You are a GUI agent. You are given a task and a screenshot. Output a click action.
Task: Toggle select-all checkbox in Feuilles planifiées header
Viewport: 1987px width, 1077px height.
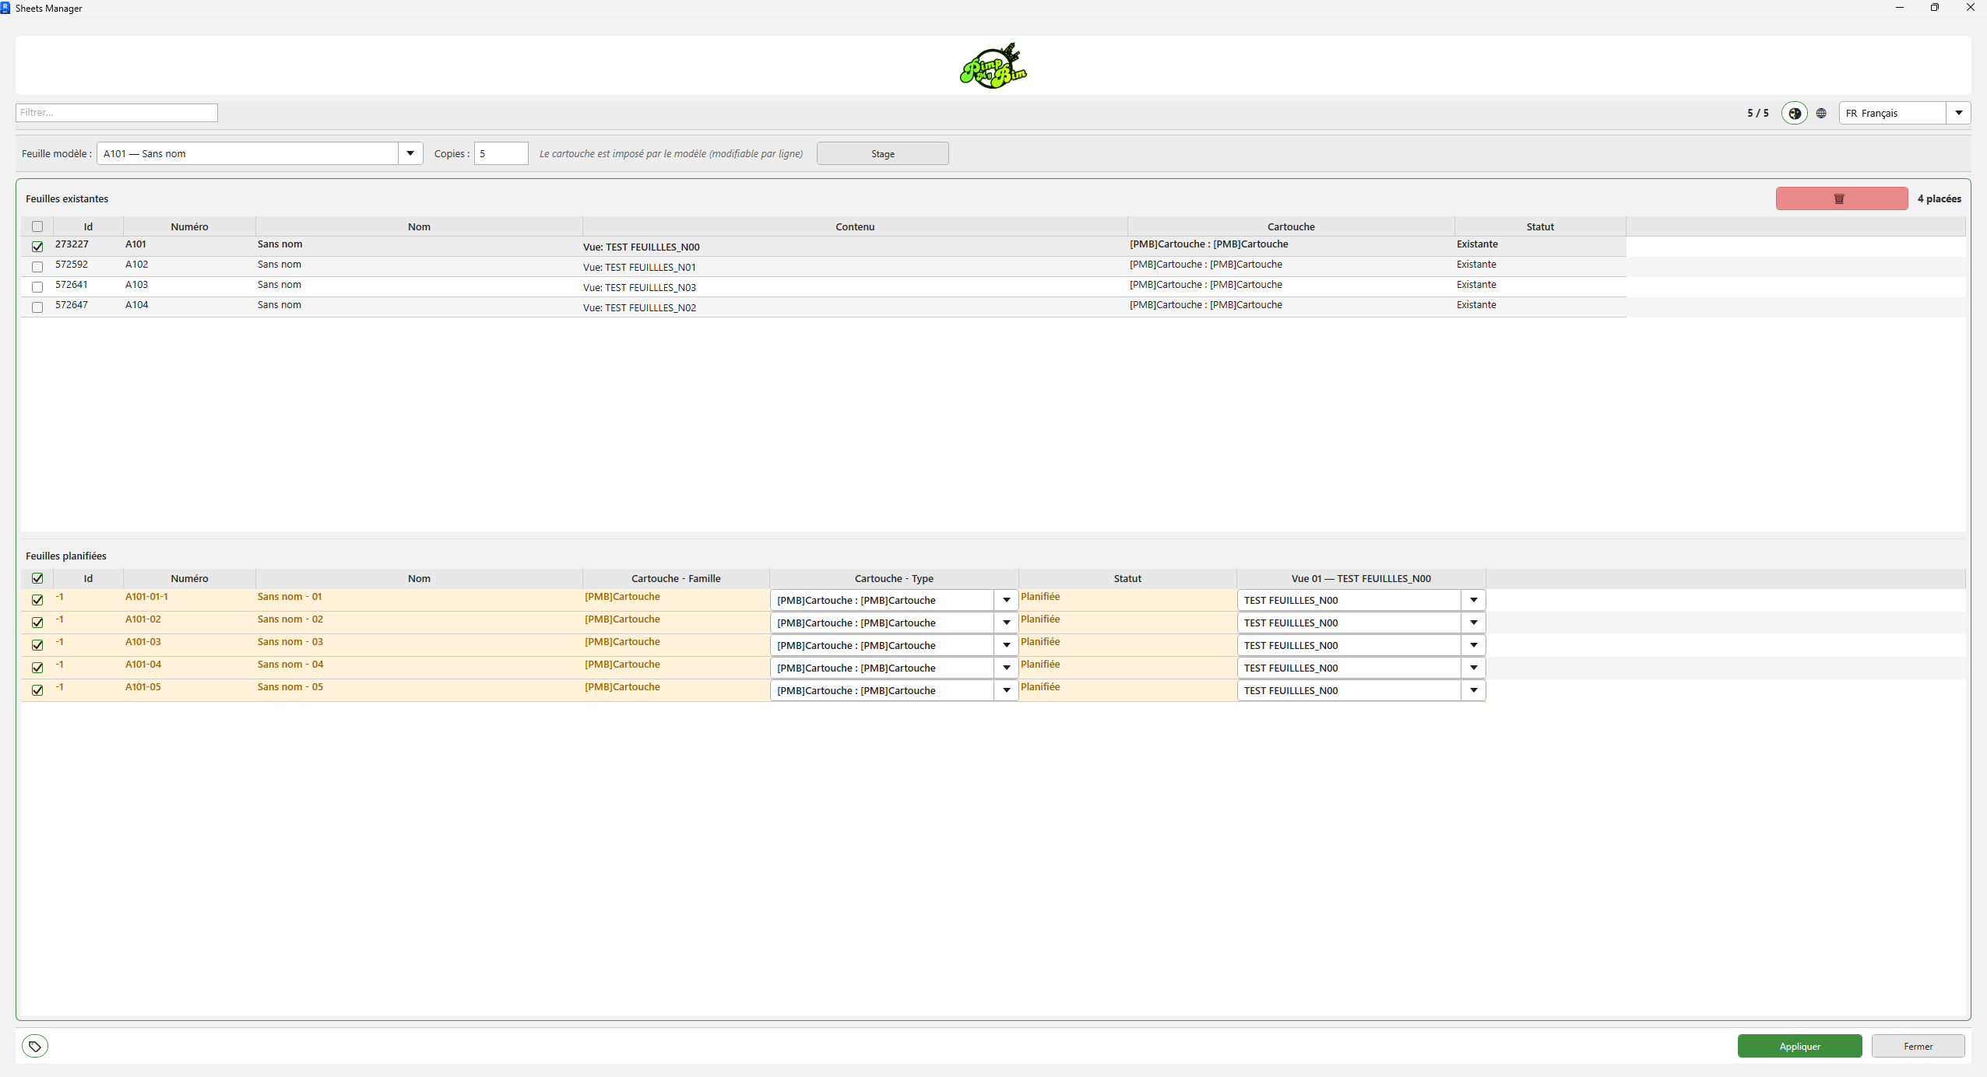tap(37, 578)
